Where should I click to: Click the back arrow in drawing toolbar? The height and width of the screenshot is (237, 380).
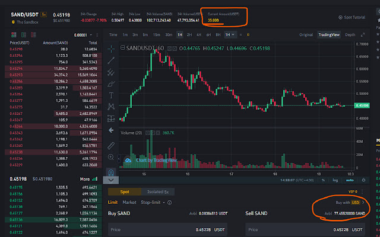point(111,130)
